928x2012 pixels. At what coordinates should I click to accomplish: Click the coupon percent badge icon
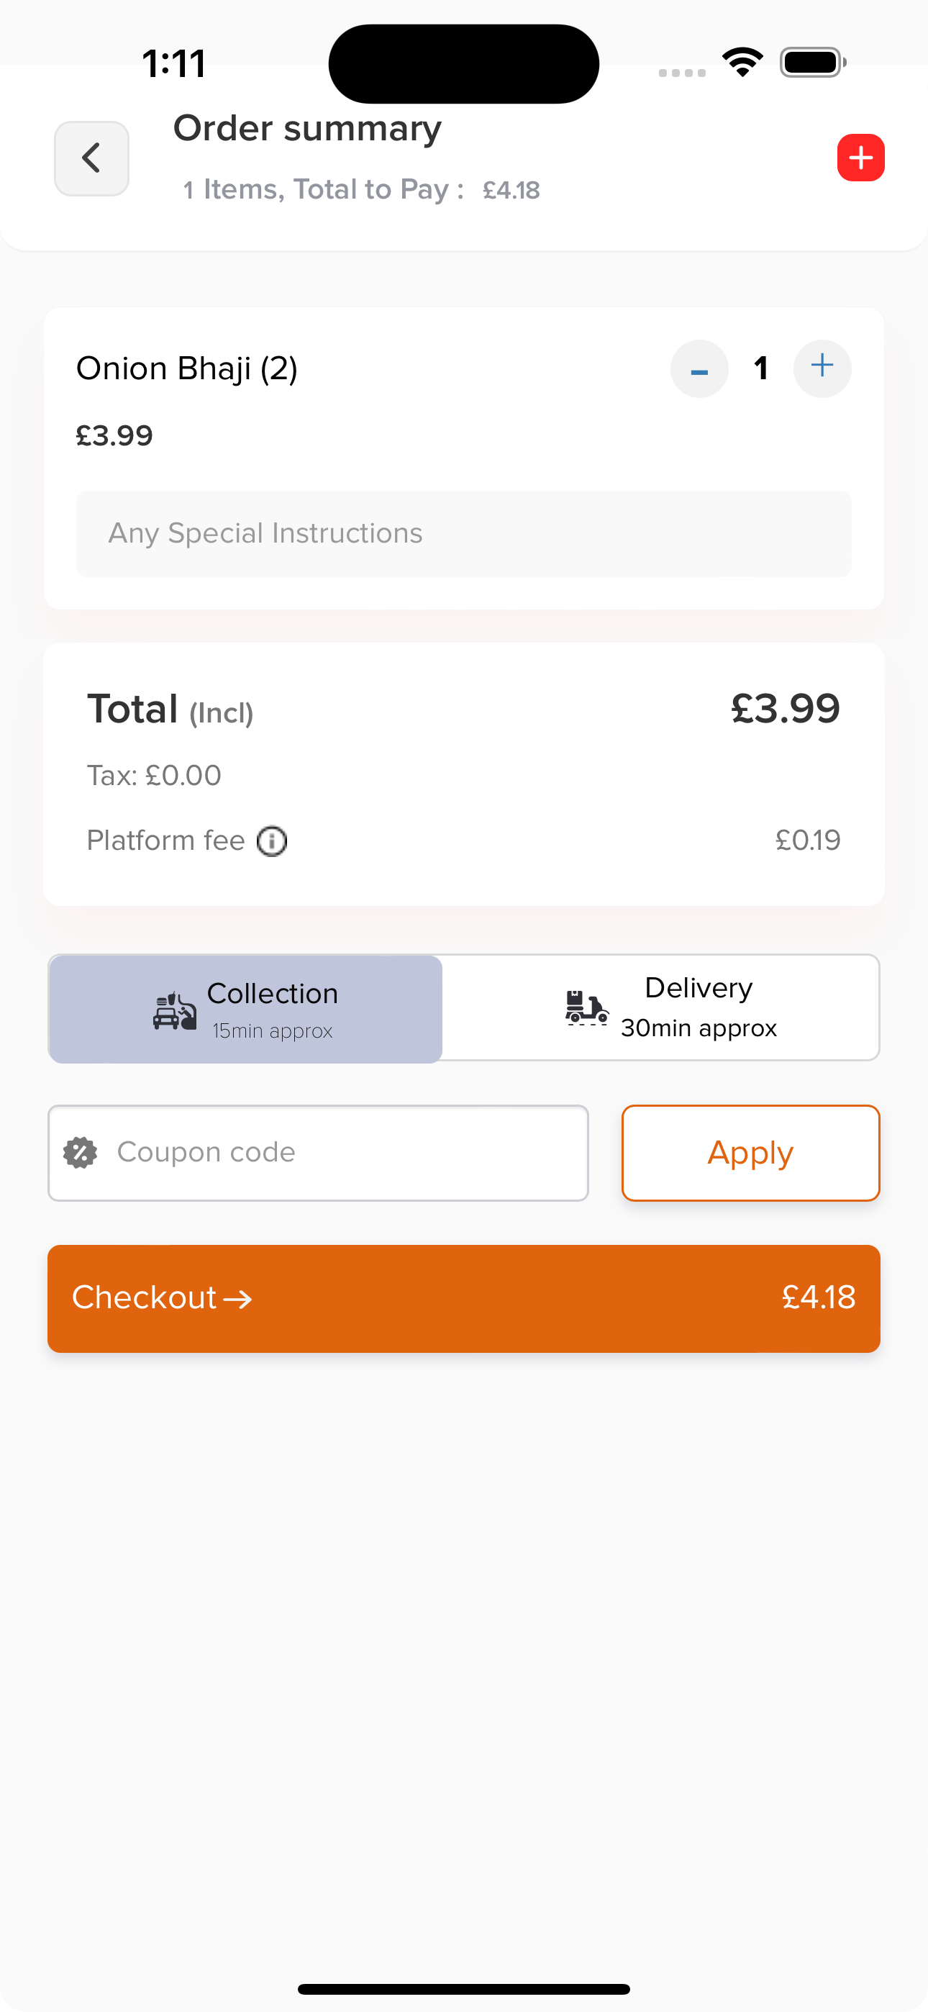point(81,1153)
